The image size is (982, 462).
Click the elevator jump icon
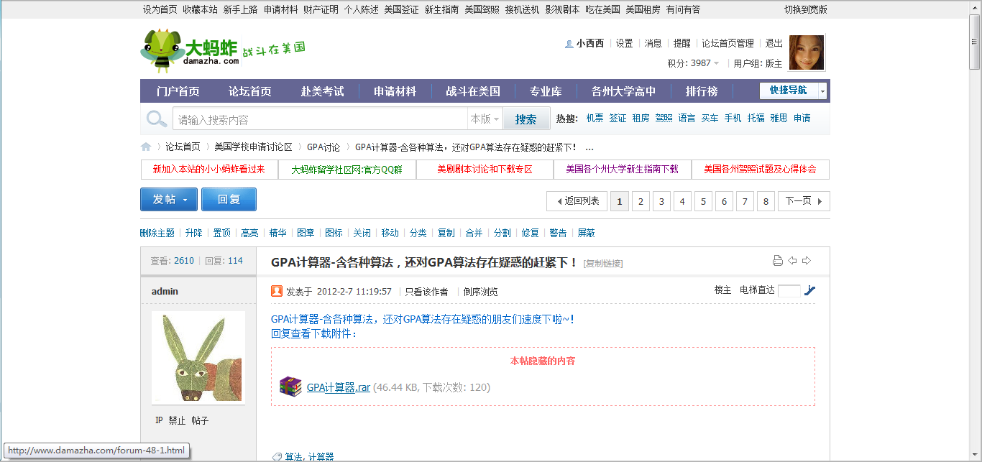tap(810, 290)
